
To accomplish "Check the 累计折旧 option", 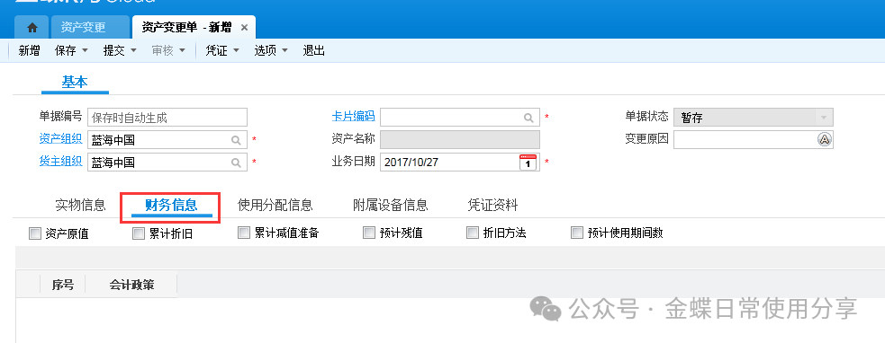I will click(x=139, y=233).
